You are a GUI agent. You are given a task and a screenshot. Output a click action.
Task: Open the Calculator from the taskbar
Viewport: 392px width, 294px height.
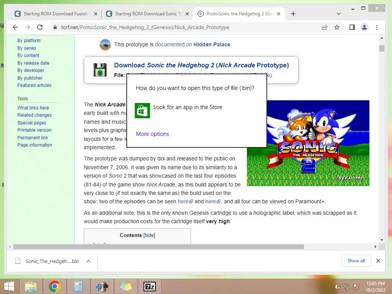pos(78,286)
